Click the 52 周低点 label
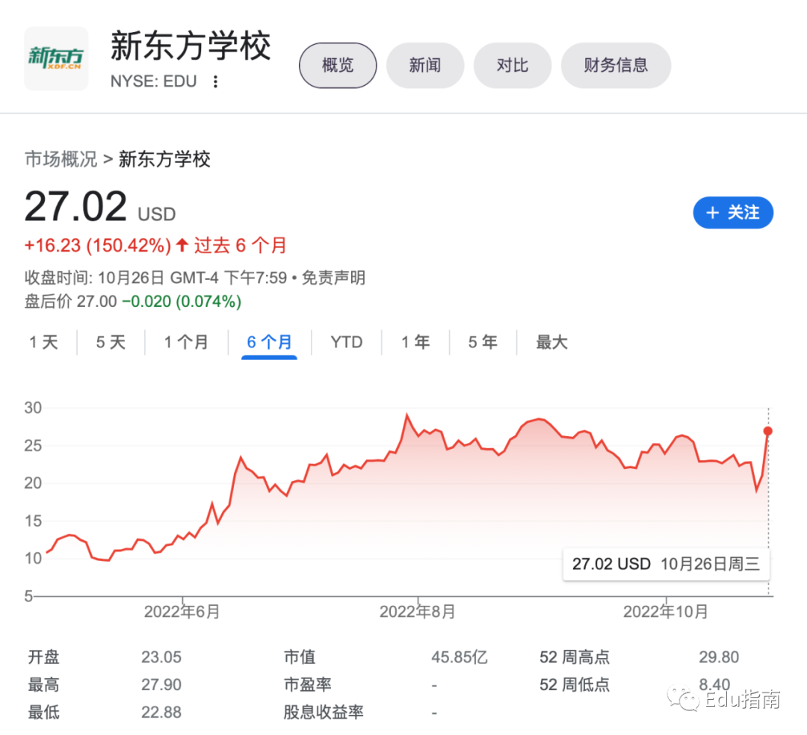 (575, 685)
